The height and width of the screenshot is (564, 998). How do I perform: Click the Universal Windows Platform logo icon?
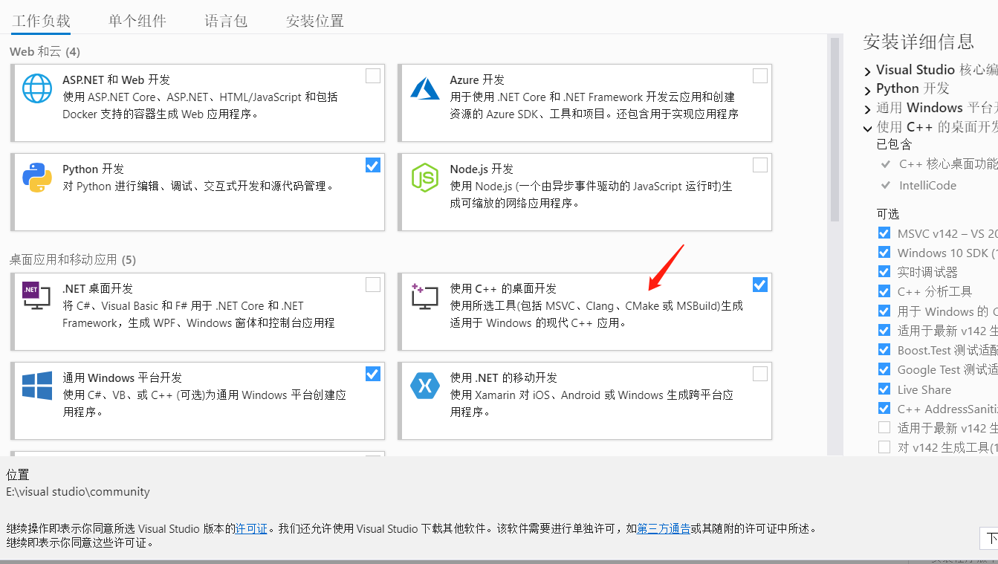37,386
